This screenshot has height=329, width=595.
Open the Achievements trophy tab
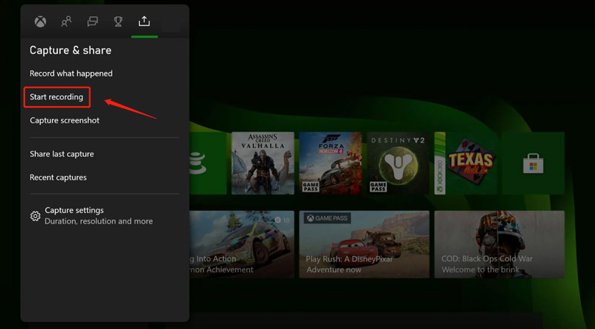pyautogui.click(x=118, y=22)
